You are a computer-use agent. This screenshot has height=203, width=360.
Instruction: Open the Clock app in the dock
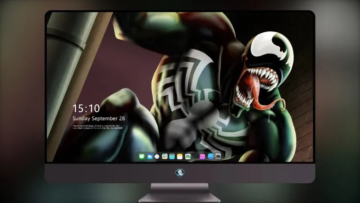(x=157, y=156)
